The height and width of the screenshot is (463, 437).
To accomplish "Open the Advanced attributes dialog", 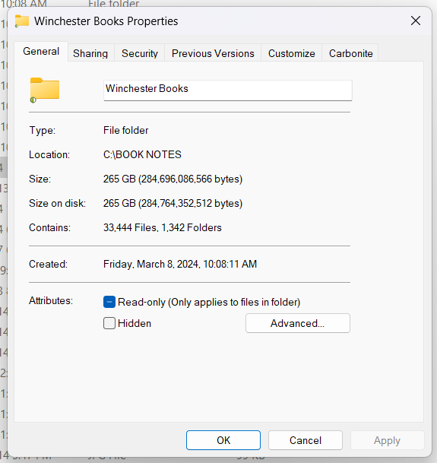I will click(x=298, y=323).
